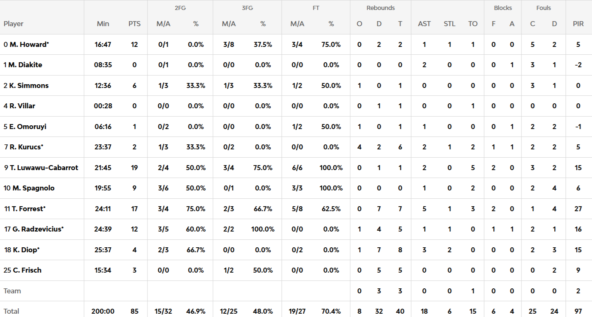Sort table by PTS column
This screenshot has height=317, width=592.
click(134, 24)
